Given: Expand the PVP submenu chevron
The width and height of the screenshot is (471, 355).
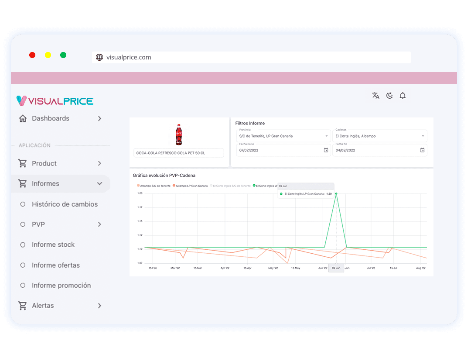Looking at the screenshot, I should [x=99, y=224].
